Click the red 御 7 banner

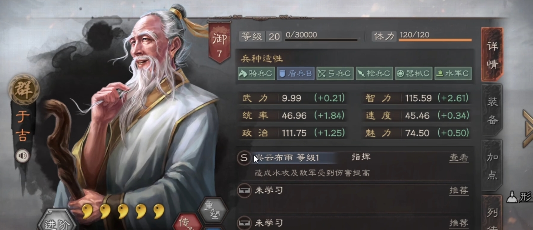tap(219, 43)
